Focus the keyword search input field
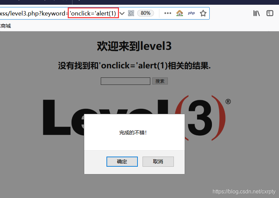The width and height of the screenshot is (279, 198). tap(125, 81)
